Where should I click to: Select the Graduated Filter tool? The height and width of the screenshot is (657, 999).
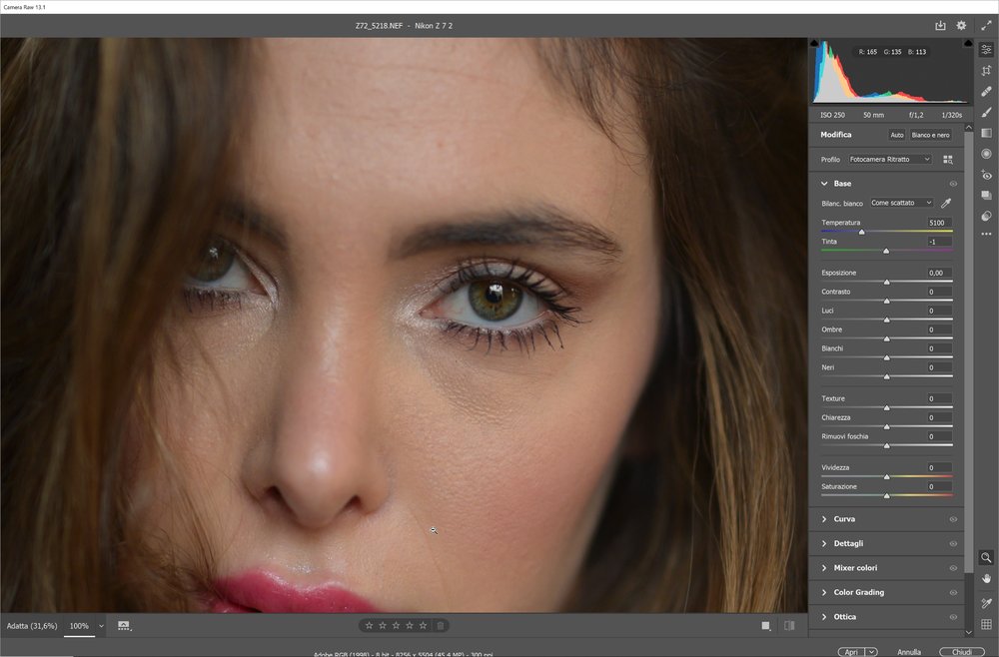[x=986, y=133]
